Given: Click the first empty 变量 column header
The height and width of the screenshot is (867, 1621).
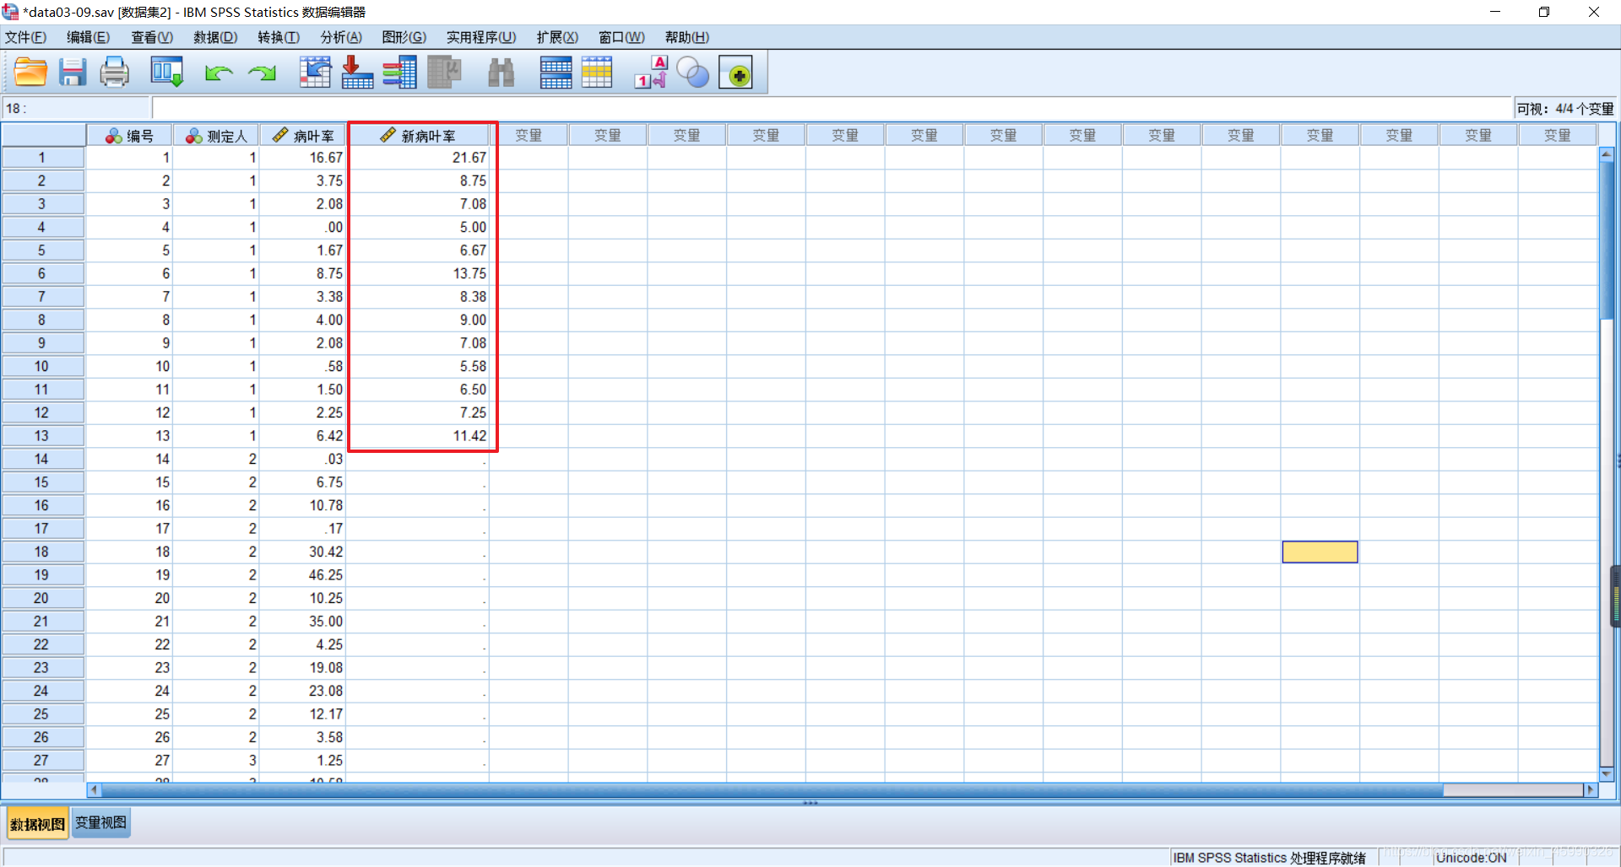Looking at the screenshot, I should click(529, 136).
